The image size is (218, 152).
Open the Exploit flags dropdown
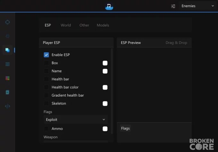tap(76, 119)
